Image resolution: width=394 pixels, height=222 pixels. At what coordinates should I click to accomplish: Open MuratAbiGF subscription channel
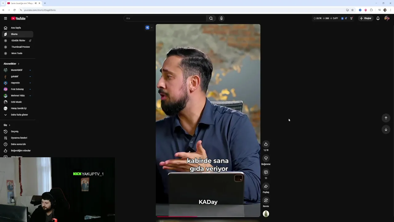17,70
